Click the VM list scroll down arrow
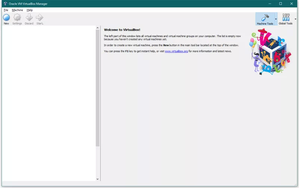 98,179
